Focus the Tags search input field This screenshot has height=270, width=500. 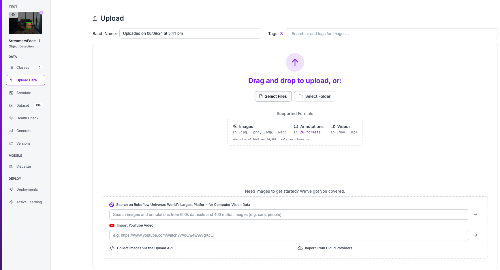392,34
